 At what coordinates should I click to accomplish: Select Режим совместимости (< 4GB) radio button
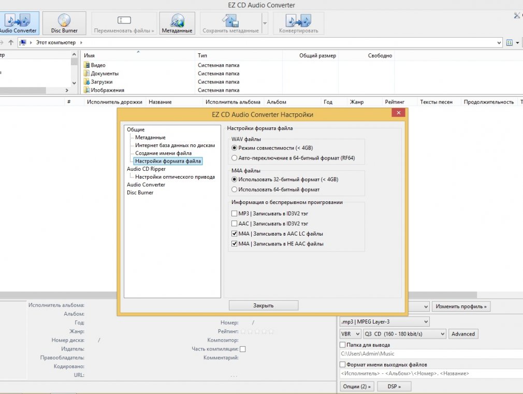point(235,148)
